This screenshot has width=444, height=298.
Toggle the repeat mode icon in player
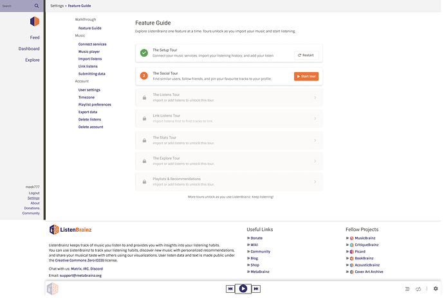point(418,289)
